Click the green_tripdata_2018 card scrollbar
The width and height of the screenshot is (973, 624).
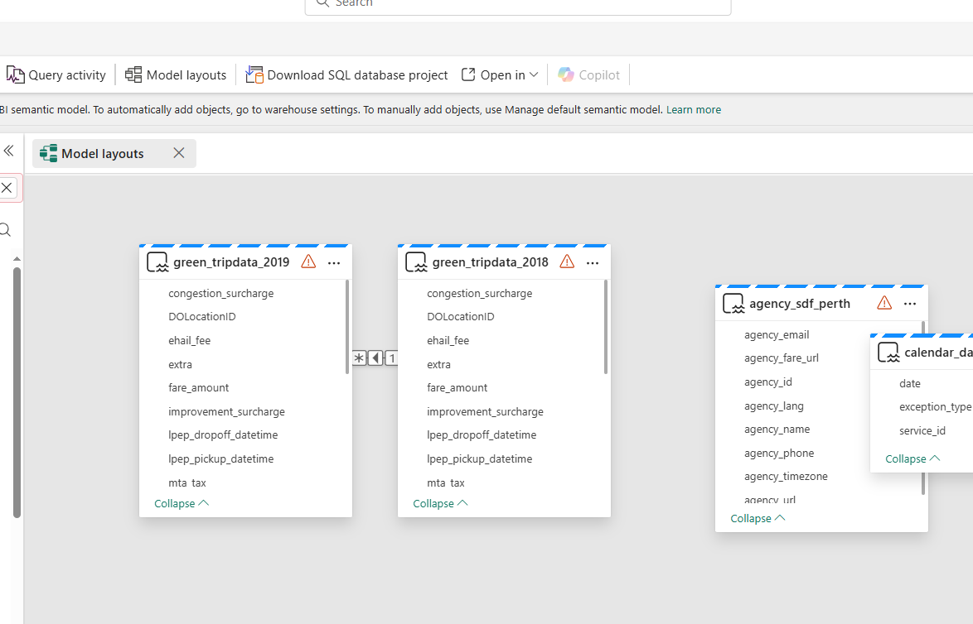pyautogui.click(x=606, y=327)
